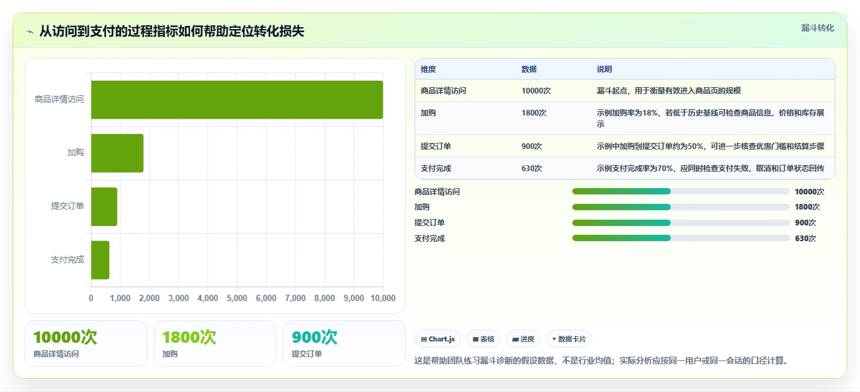Open the 10000次 商品详情访问 stat card
The width and height of the screenshot is (860, 392).
(86, 343)
